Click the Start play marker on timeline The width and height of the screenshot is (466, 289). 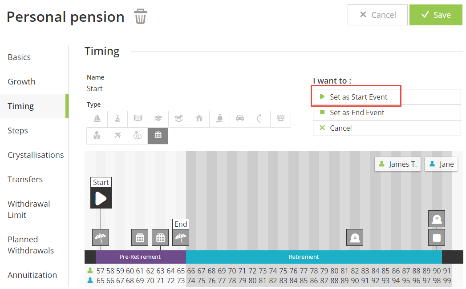pyautogui.click(x=101, y=198)
